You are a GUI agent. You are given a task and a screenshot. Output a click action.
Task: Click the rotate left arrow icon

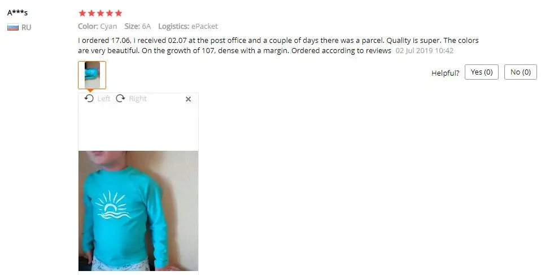tap(89, 98)
